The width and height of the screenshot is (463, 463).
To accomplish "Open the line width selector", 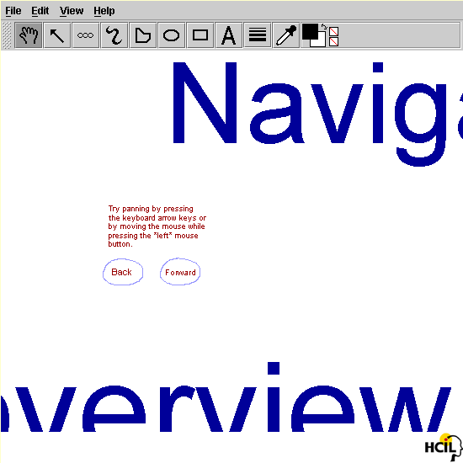I will (258, 35).
